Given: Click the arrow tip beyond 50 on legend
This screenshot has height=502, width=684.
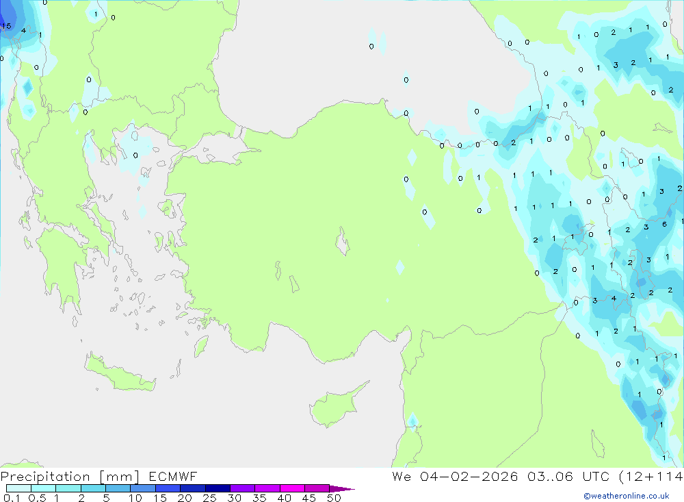Looking at the screenshot, I should (x=342, y=489).
